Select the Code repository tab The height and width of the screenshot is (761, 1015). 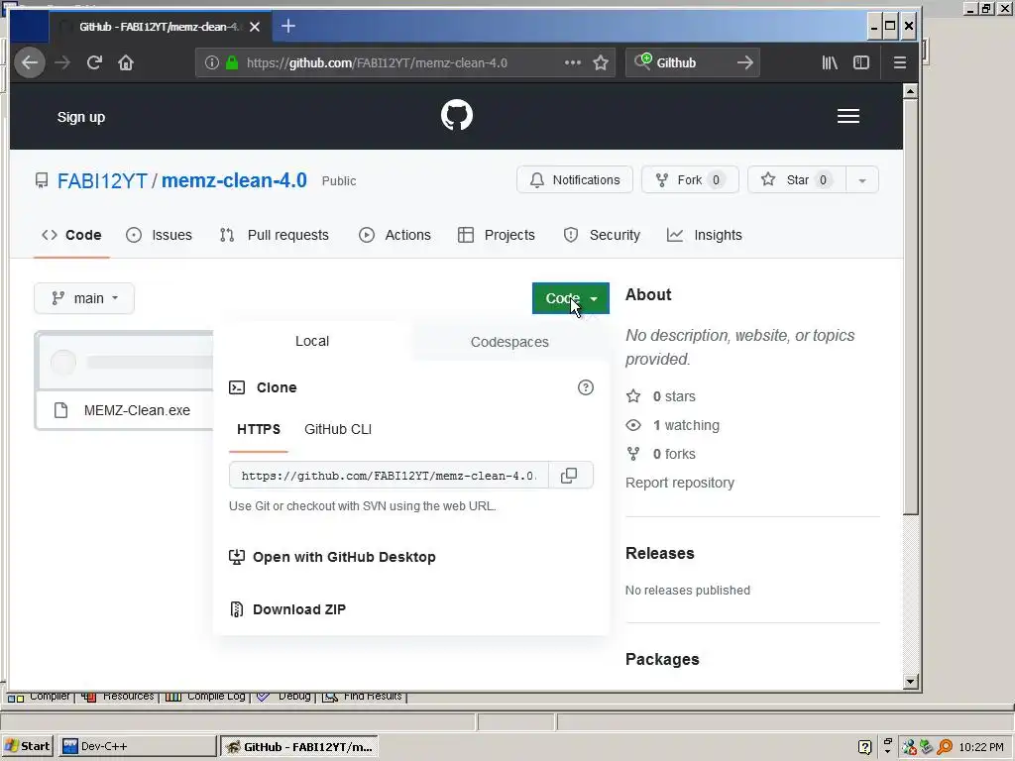tap(71, 235)
